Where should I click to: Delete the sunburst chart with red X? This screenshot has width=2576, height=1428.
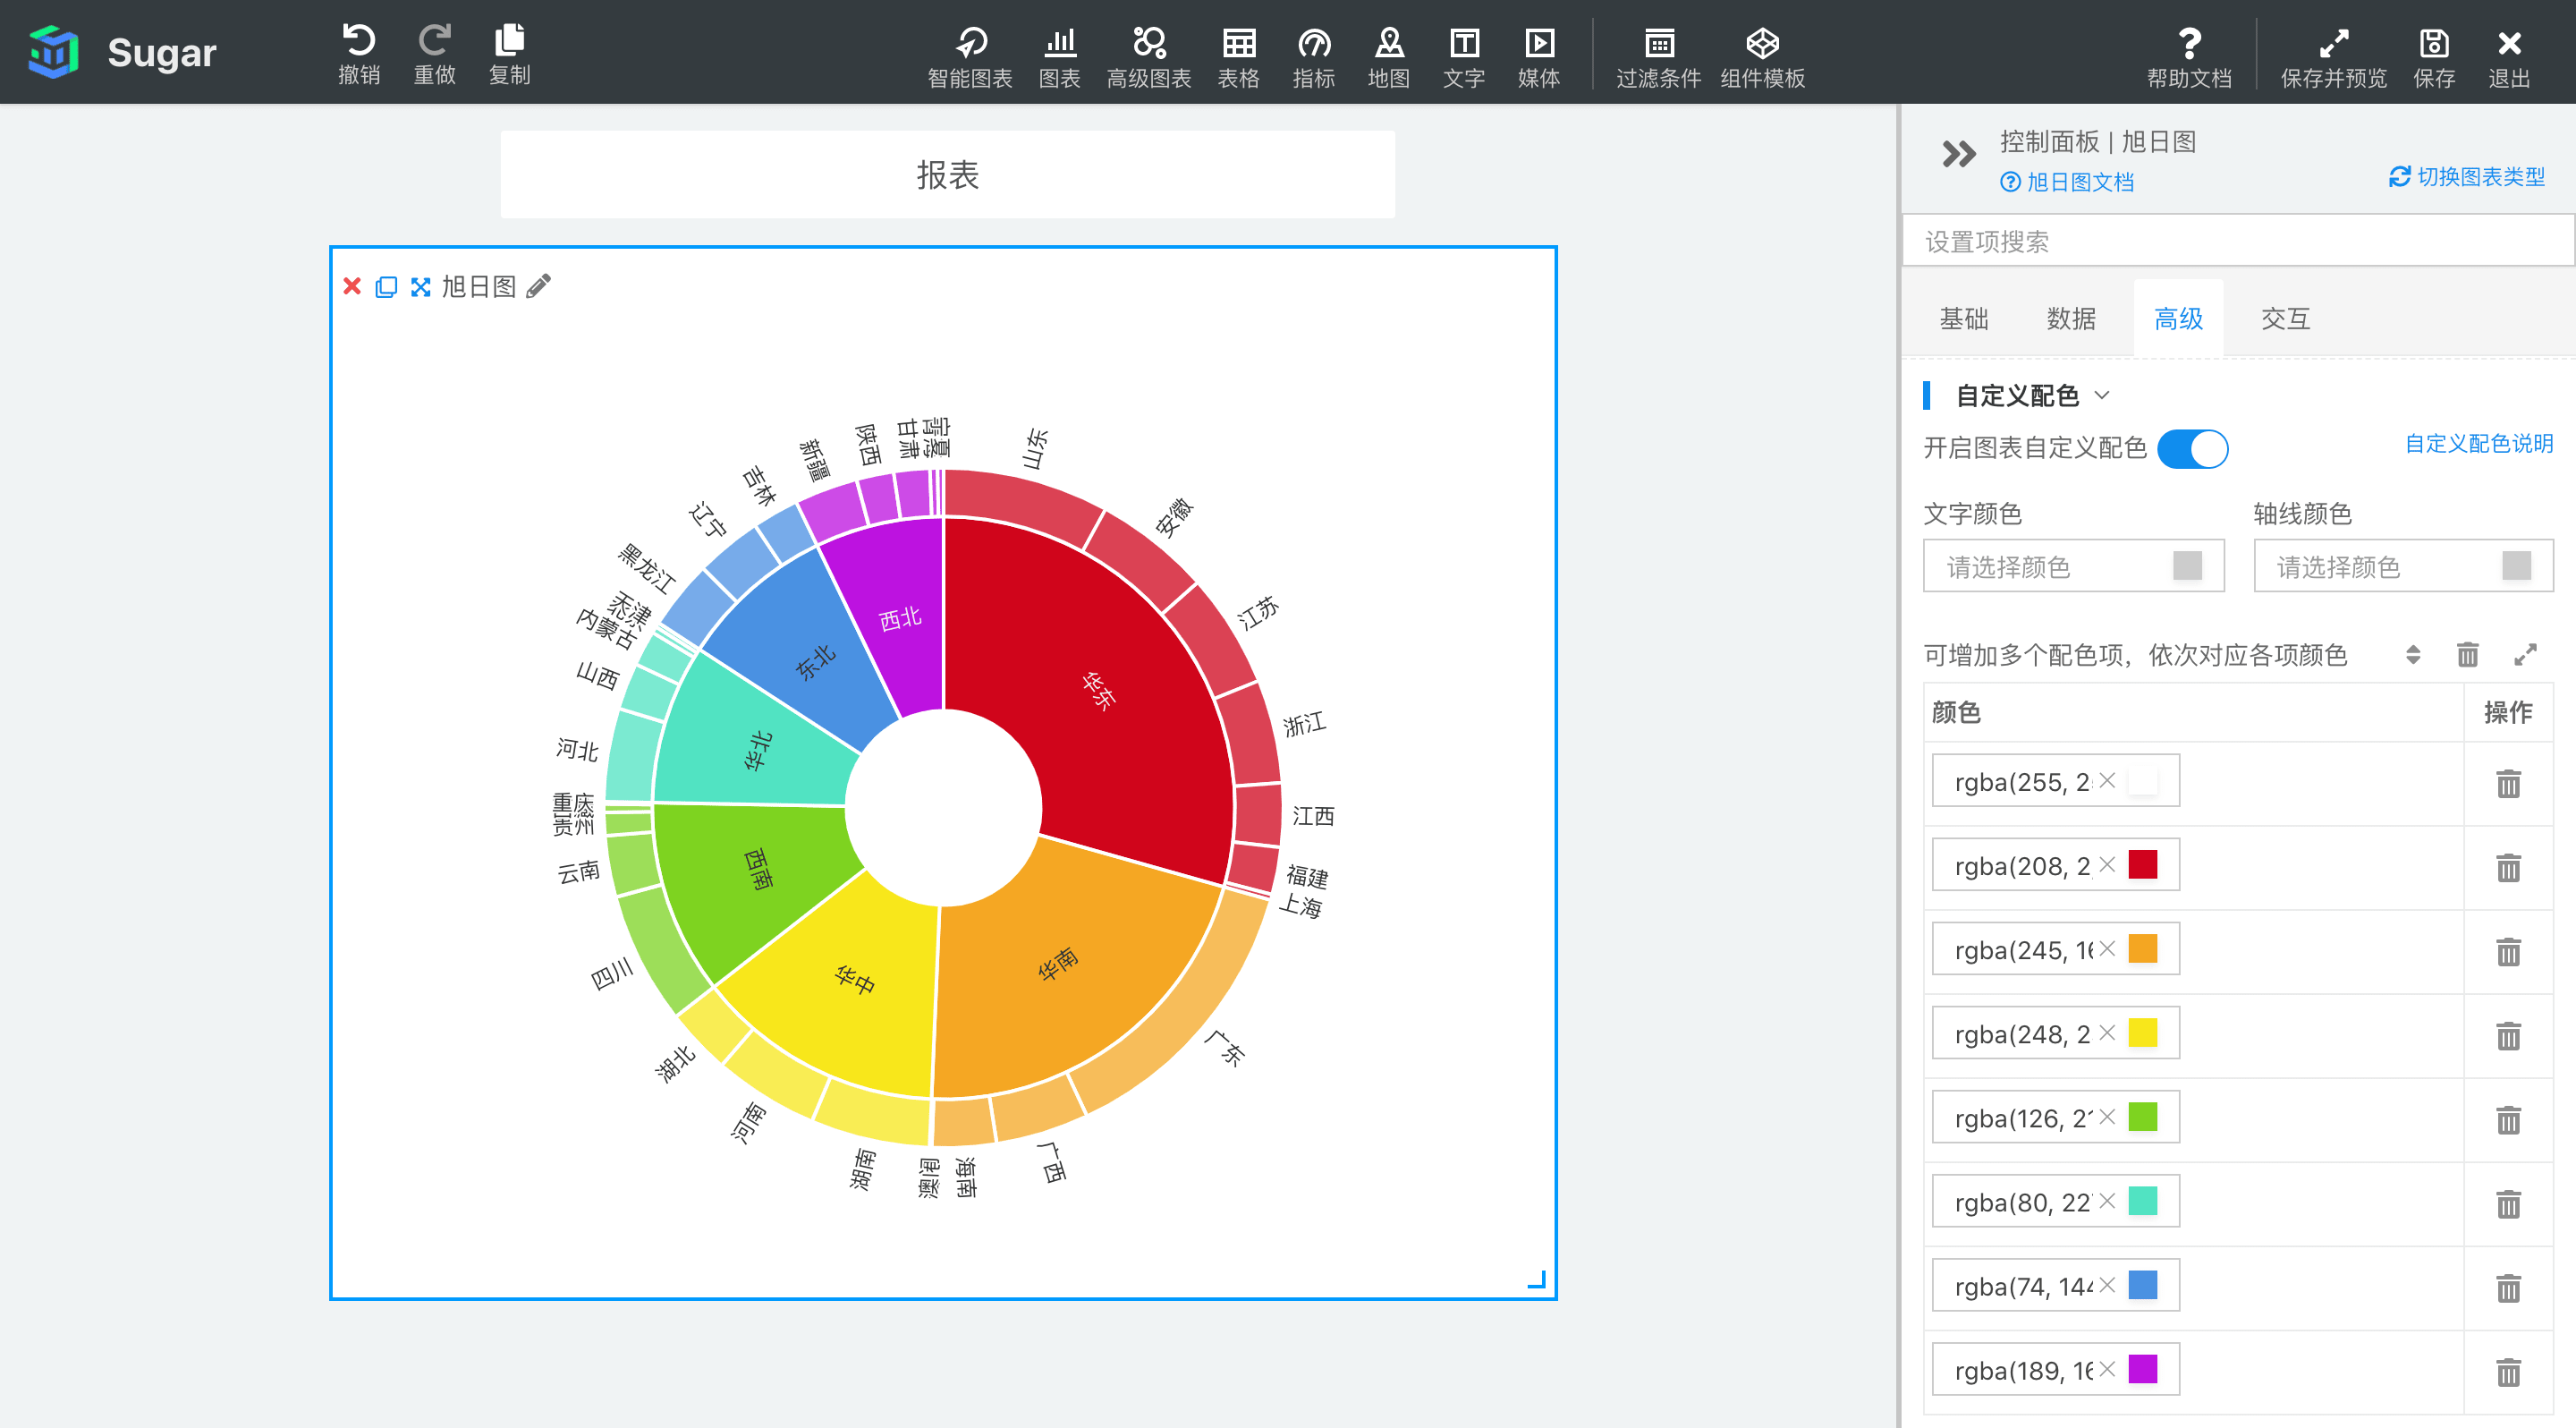click(352, 287)
